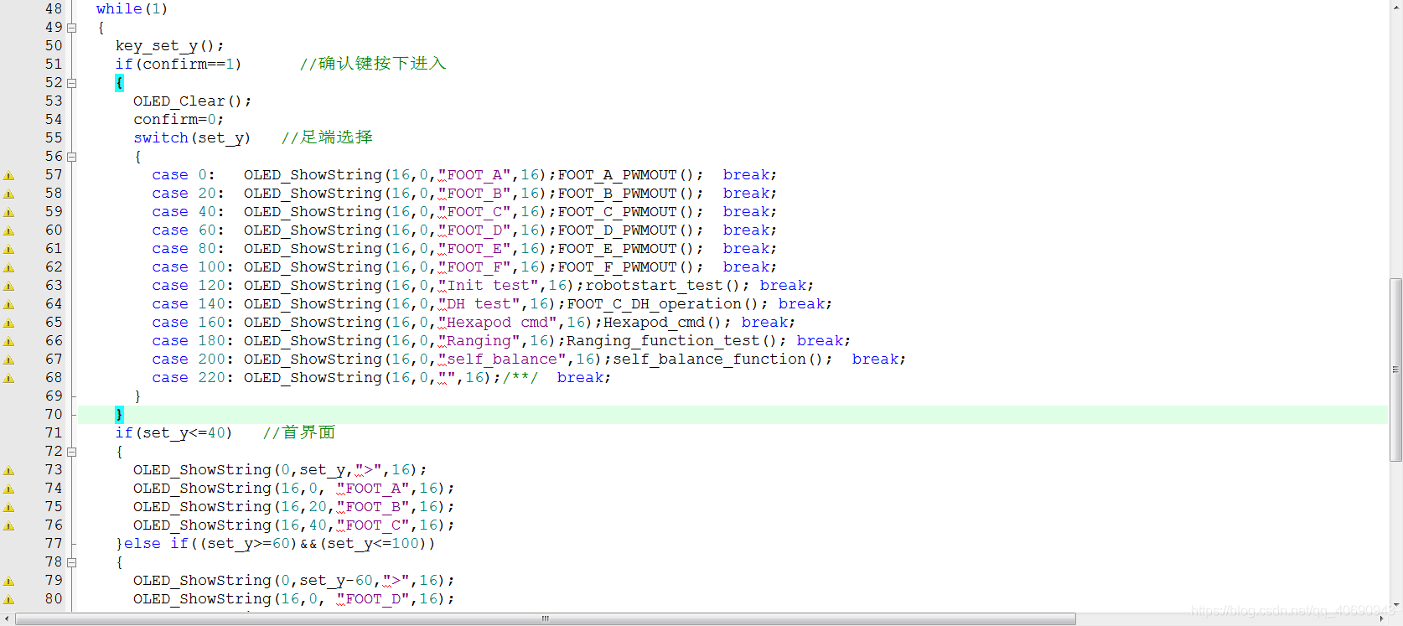Collapse the else-if block at line 78
The width and height of the screenshot is (1403, 626).
coord(72,562)
